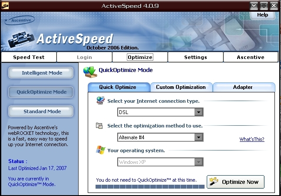The width and height of the screenshot is (281, 196).
Task: Click the Ascentive oval logo
Action: pyautogui.click(x=20, y=20)
